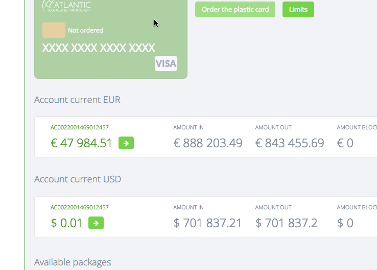Click the Not ordered card status label
The image size is (377, 270).
coord(85,31)
